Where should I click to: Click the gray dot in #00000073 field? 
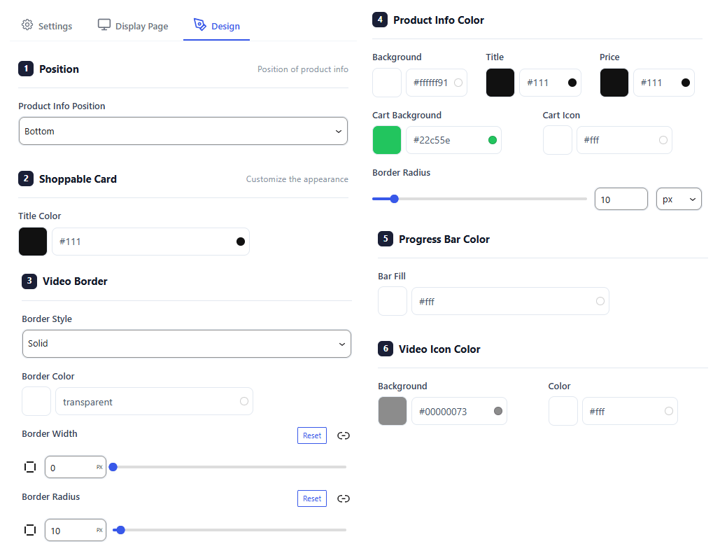tap(498, 411)
